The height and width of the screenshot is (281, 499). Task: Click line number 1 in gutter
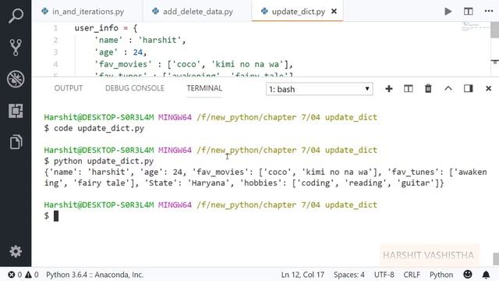click(55, 28)
